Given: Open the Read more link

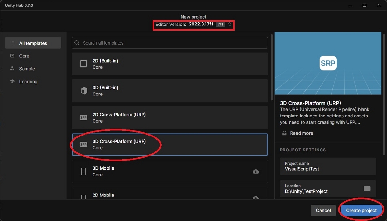Looking at the screenshot, I should [x=301, y=133].
